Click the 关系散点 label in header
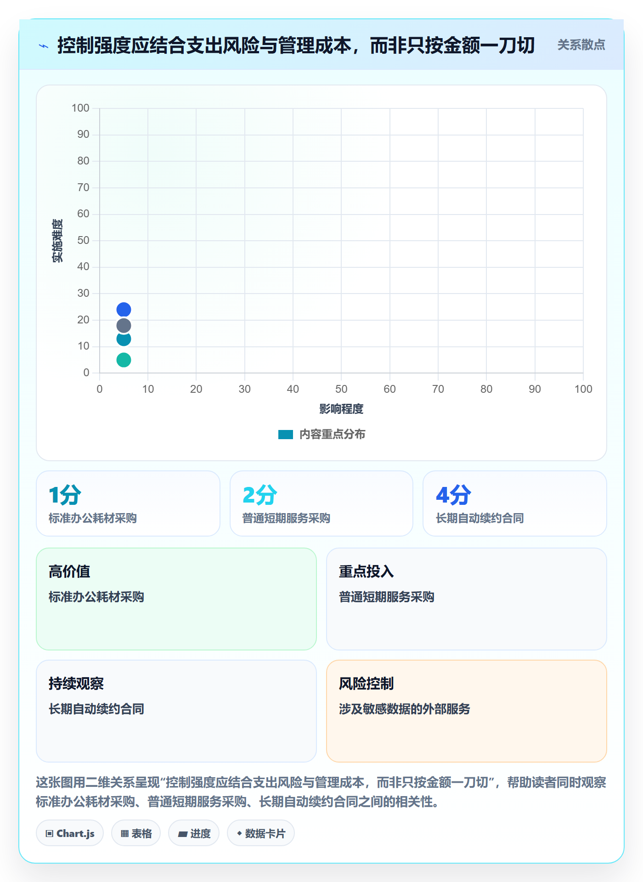643x882 pixels. click(x=581, y=45)
